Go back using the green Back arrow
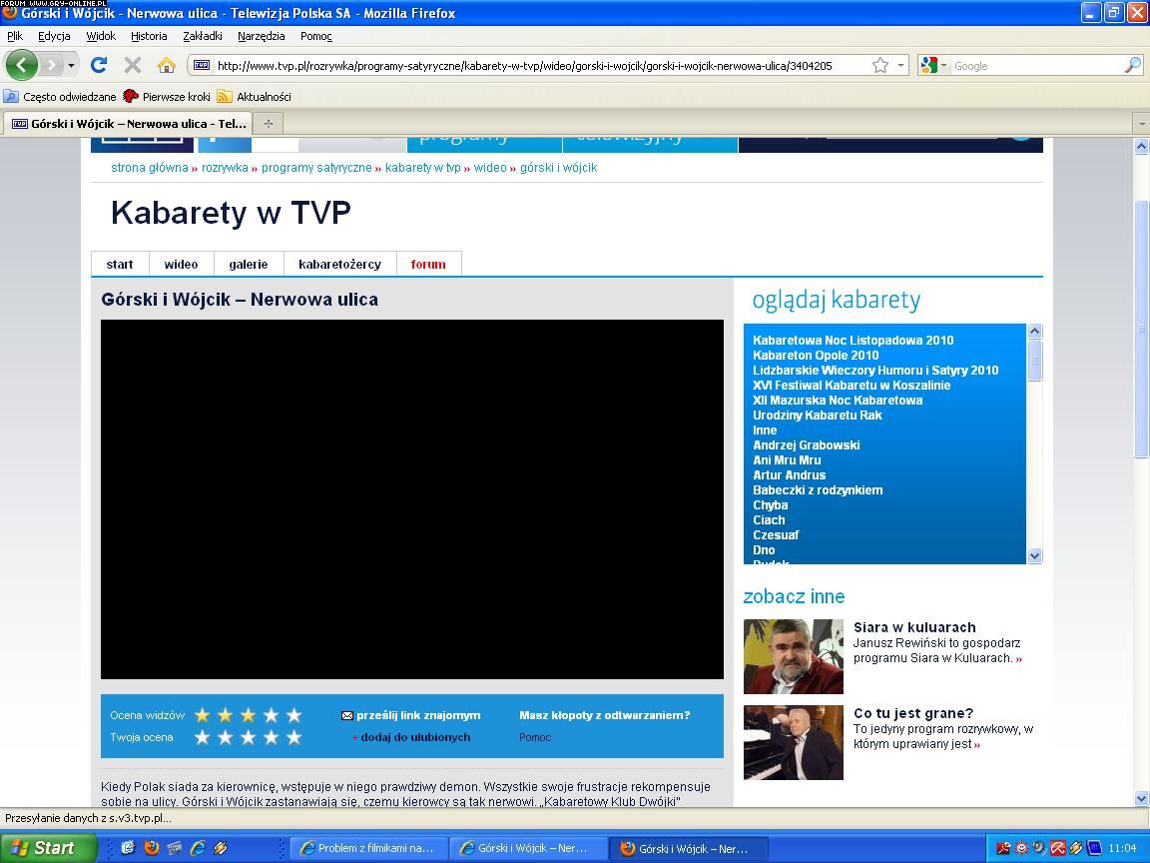 click(x=21, y=65)
